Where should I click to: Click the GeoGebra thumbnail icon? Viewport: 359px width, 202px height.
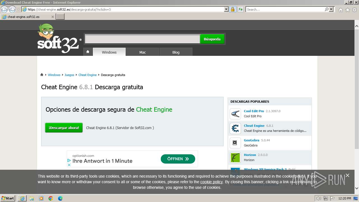(x=235, y=143)
